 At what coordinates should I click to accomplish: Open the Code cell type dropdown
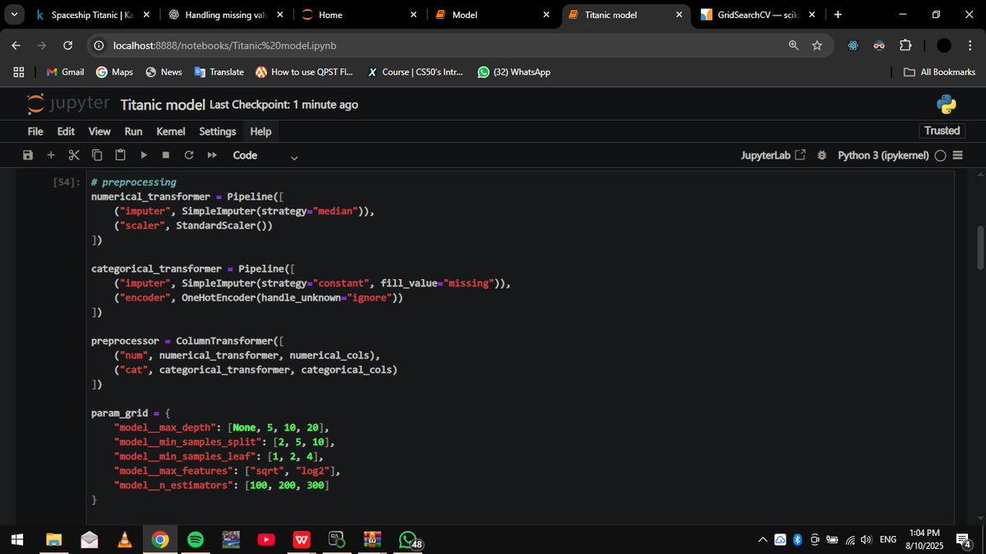point(263,155)
